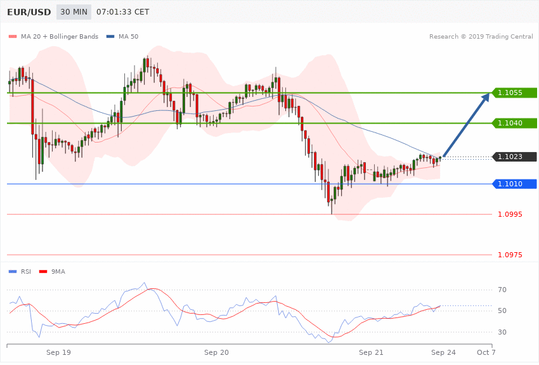Click the Sep 19 date axis label
Viewport: 539px width, 365px height.
(58, 352)
